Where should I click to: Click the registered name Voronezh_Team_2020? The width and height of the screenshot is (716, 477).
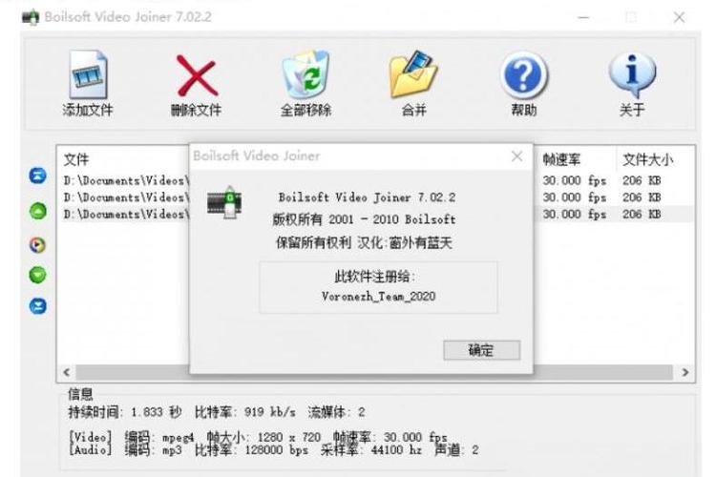[379, 297]
